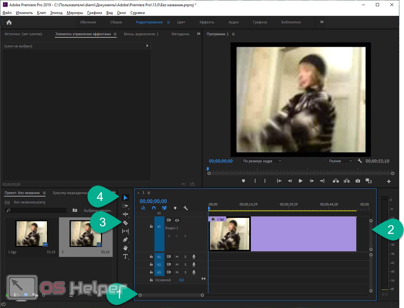The image size is (404, 308).
Task: Open Project panel menu
Action: [44, 193]
